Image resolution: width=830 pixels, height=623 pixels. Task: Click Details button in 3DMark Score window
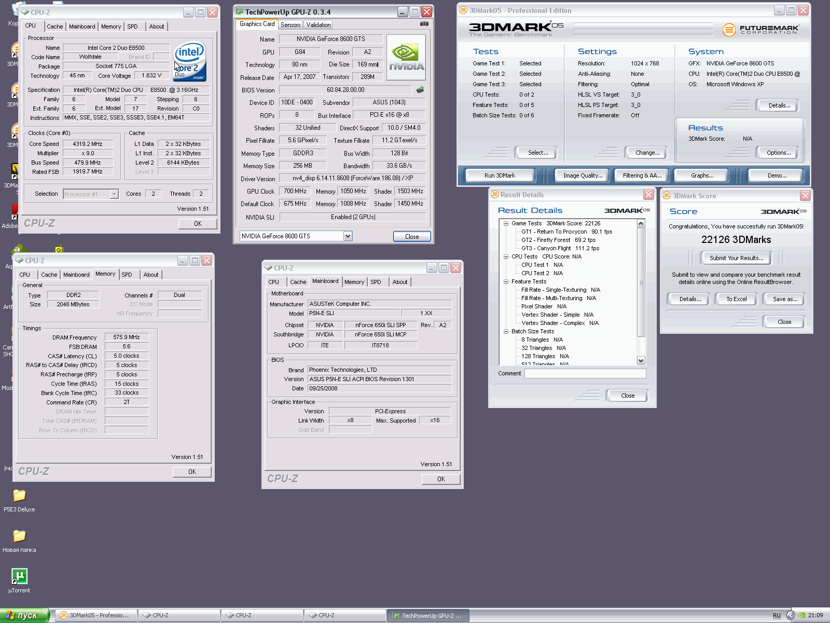pos(690,299)
